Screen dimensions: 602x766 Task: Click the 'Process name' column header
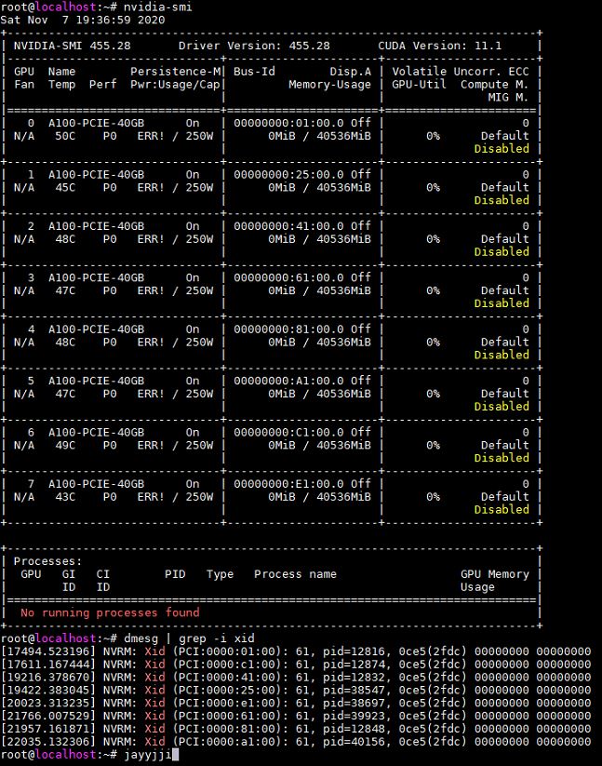pyautogui.click(x=295, y=574)
